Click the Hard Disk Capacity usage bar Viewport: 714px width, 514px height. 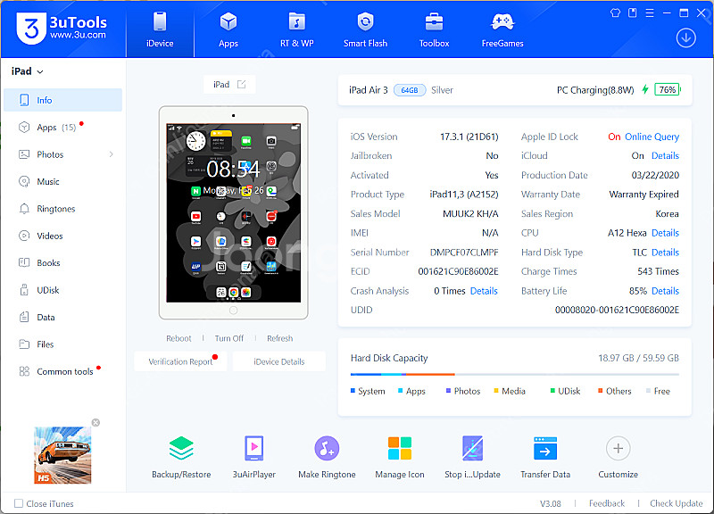pos(515,374)
